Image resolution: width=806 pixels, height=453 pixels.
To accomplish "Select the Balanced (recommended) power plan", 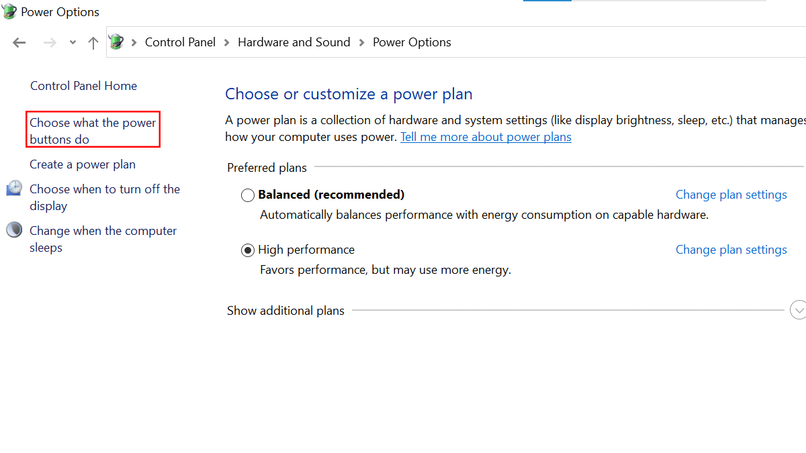I will click(248, 195).
